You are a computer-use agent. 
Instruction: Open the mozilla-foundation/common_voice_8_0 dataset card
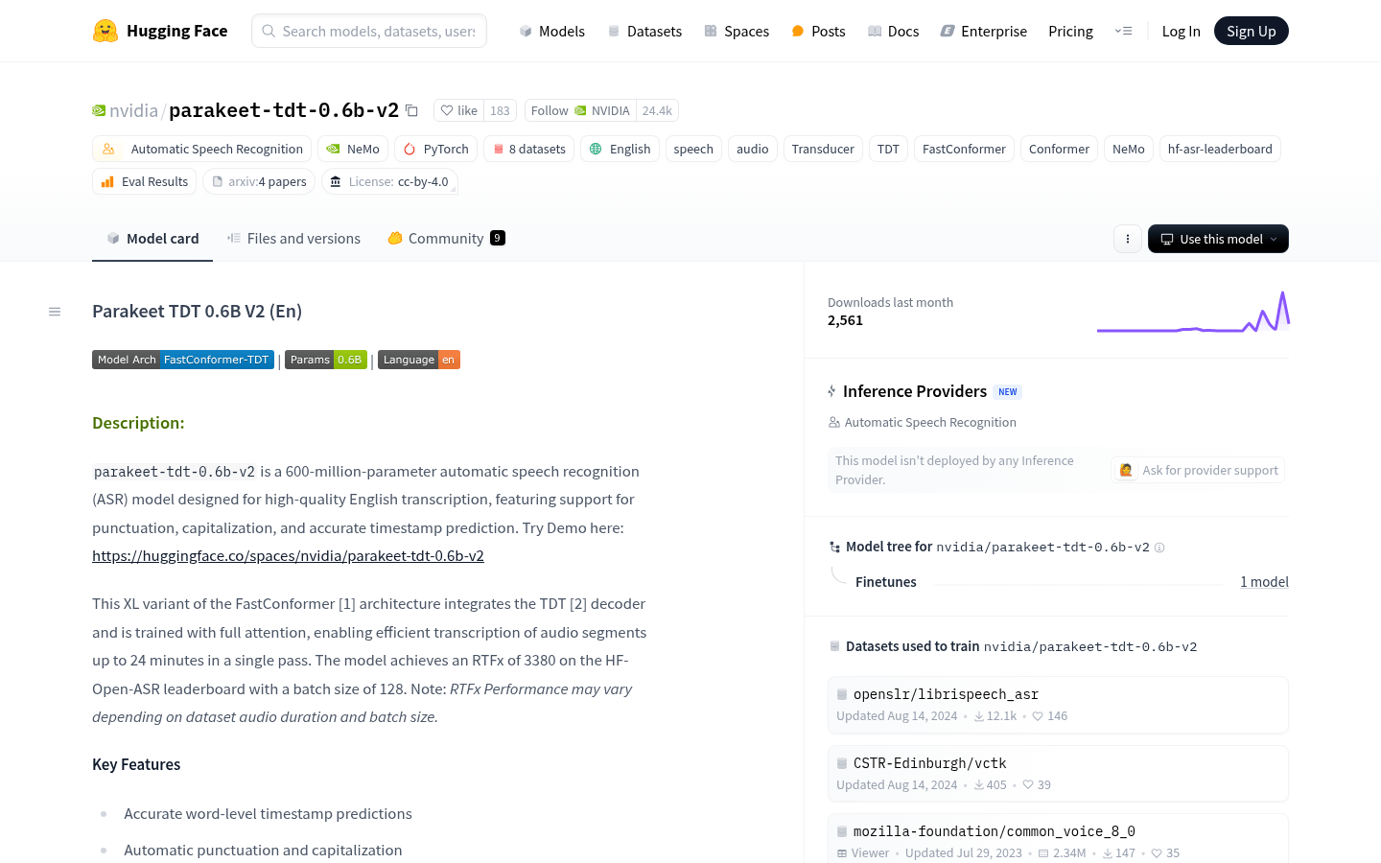[x=1058, y=839]
